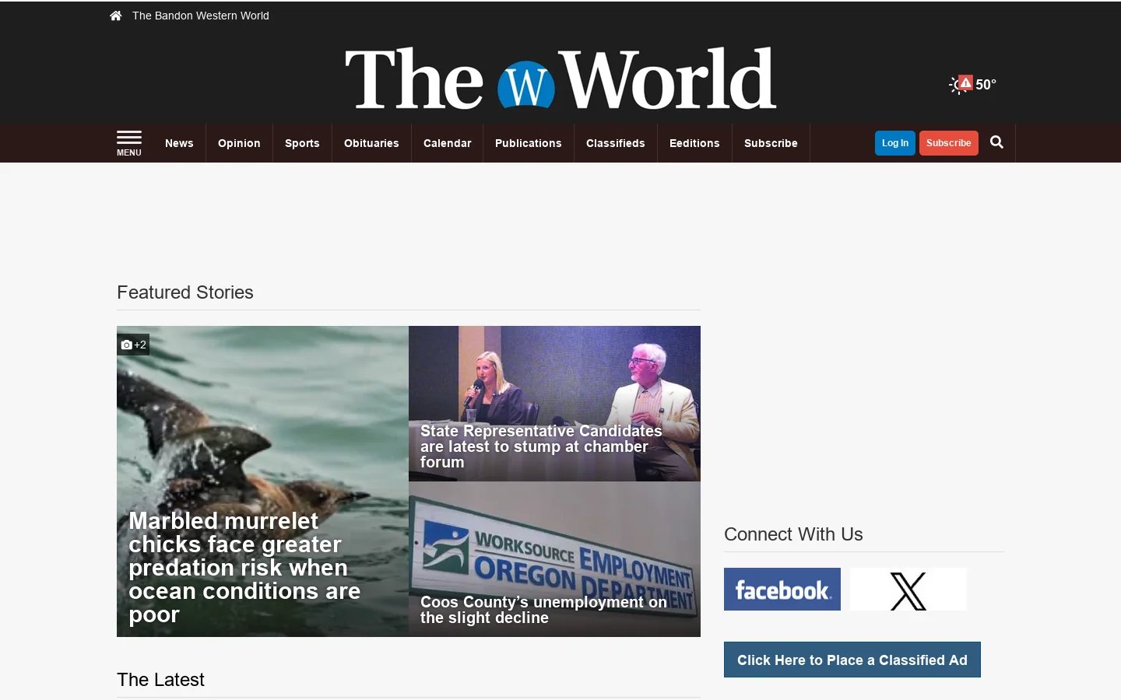Click The Latest section heading

(x=160, y=680)
